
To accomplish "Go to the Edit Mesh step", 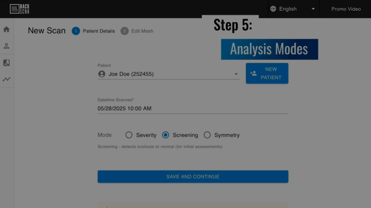I will (x=137, y=31).
